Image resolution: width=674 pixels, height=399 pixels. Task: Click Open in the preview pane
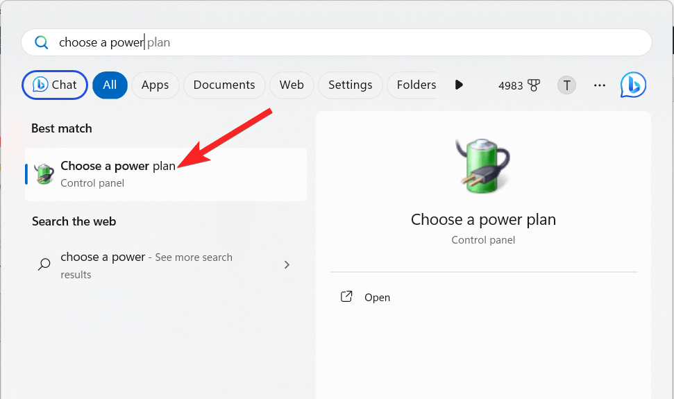pyautogui.click(x=377, y=297)
